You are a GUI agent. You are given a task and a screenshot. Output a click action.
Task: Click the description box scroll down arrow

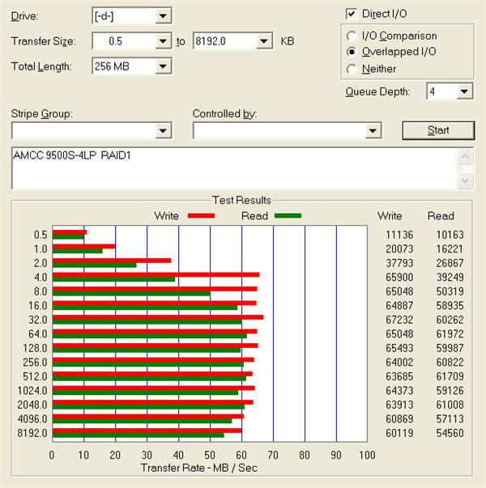tap(465, 180)
